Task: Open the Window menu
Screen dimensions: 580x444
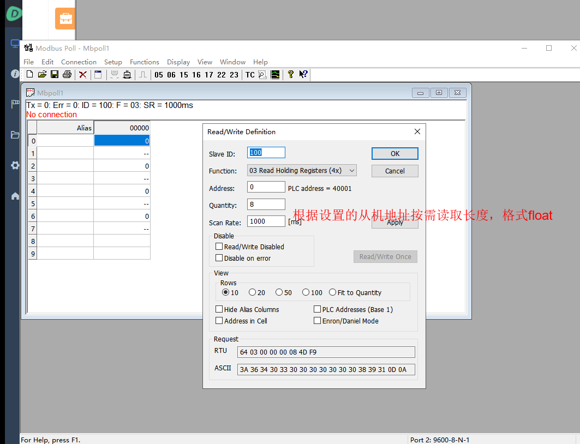Action: 232,62
